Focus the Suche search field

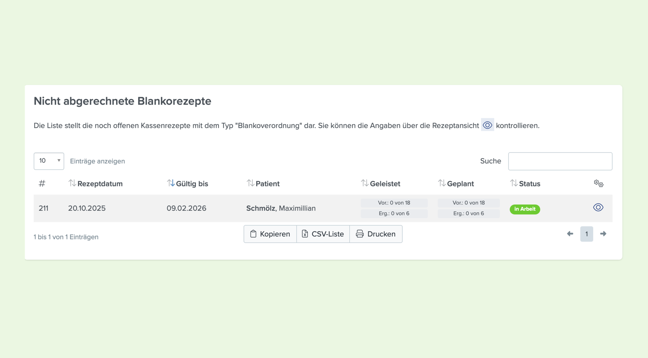(x=560, y=161)
